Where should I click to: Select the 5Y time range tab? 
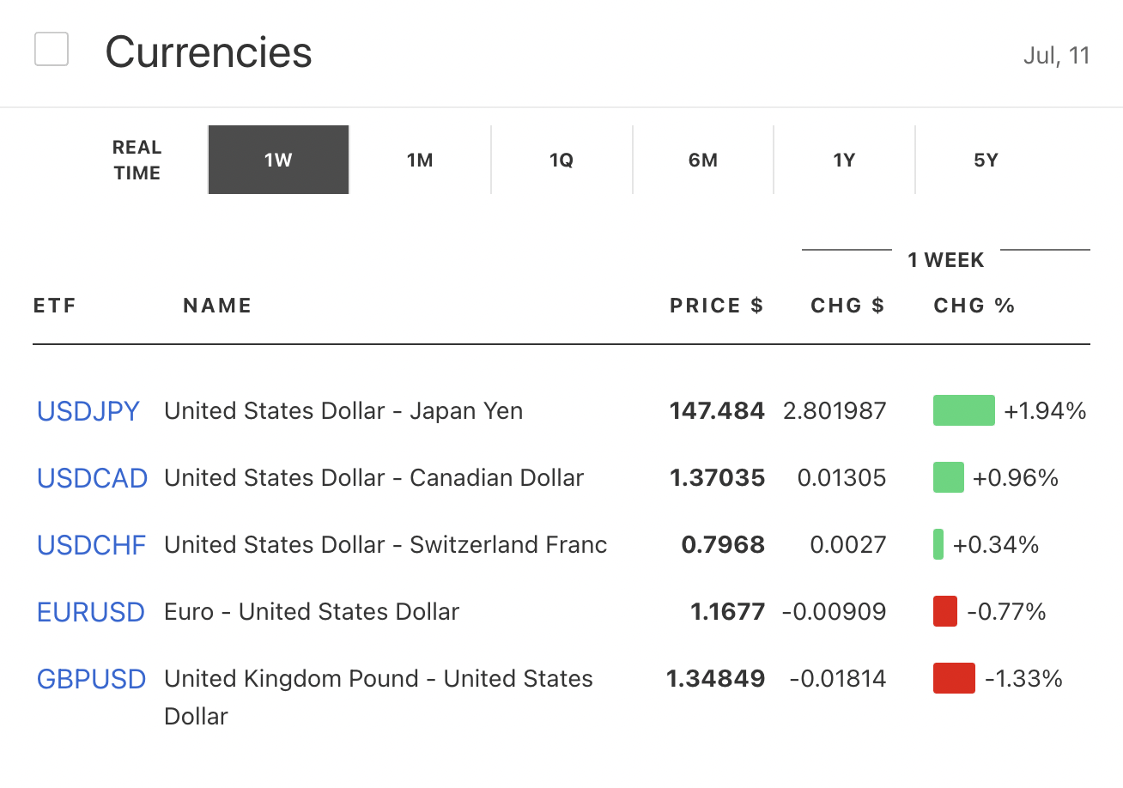click(x=986, y=160)
